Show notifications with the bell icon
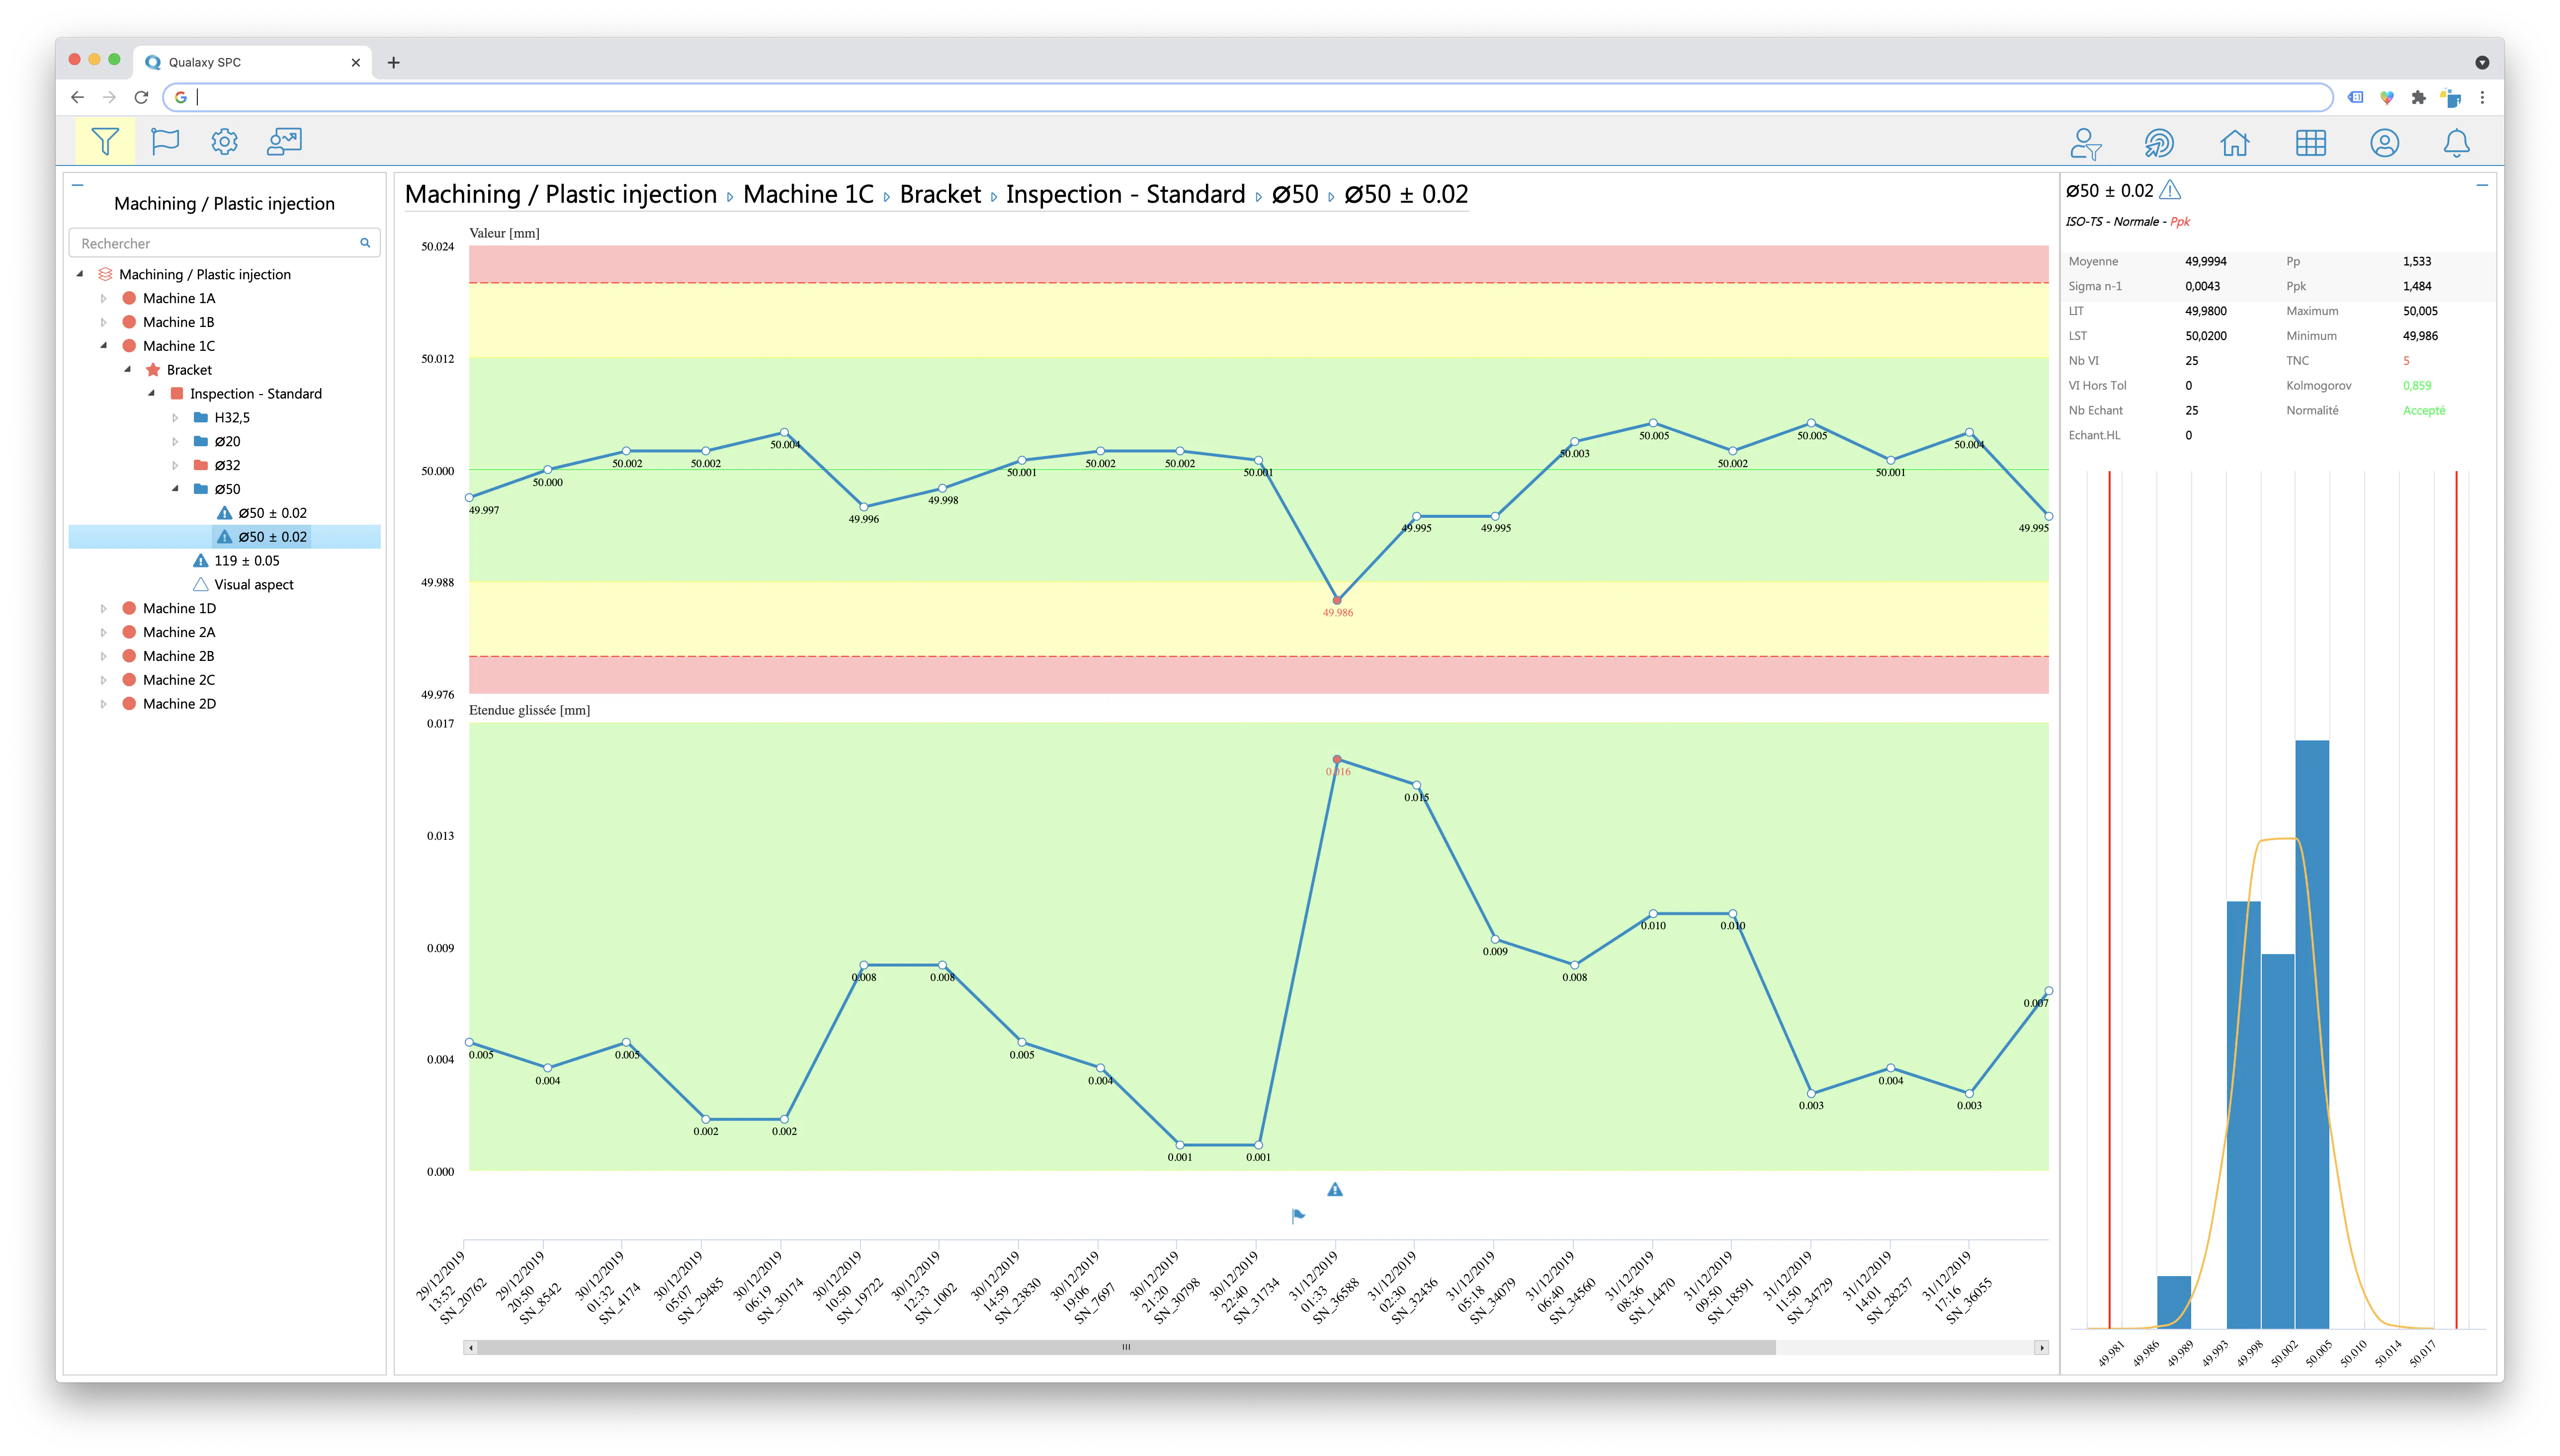The height and width of the screenshot is (1456, 2560). (2456, 143)
